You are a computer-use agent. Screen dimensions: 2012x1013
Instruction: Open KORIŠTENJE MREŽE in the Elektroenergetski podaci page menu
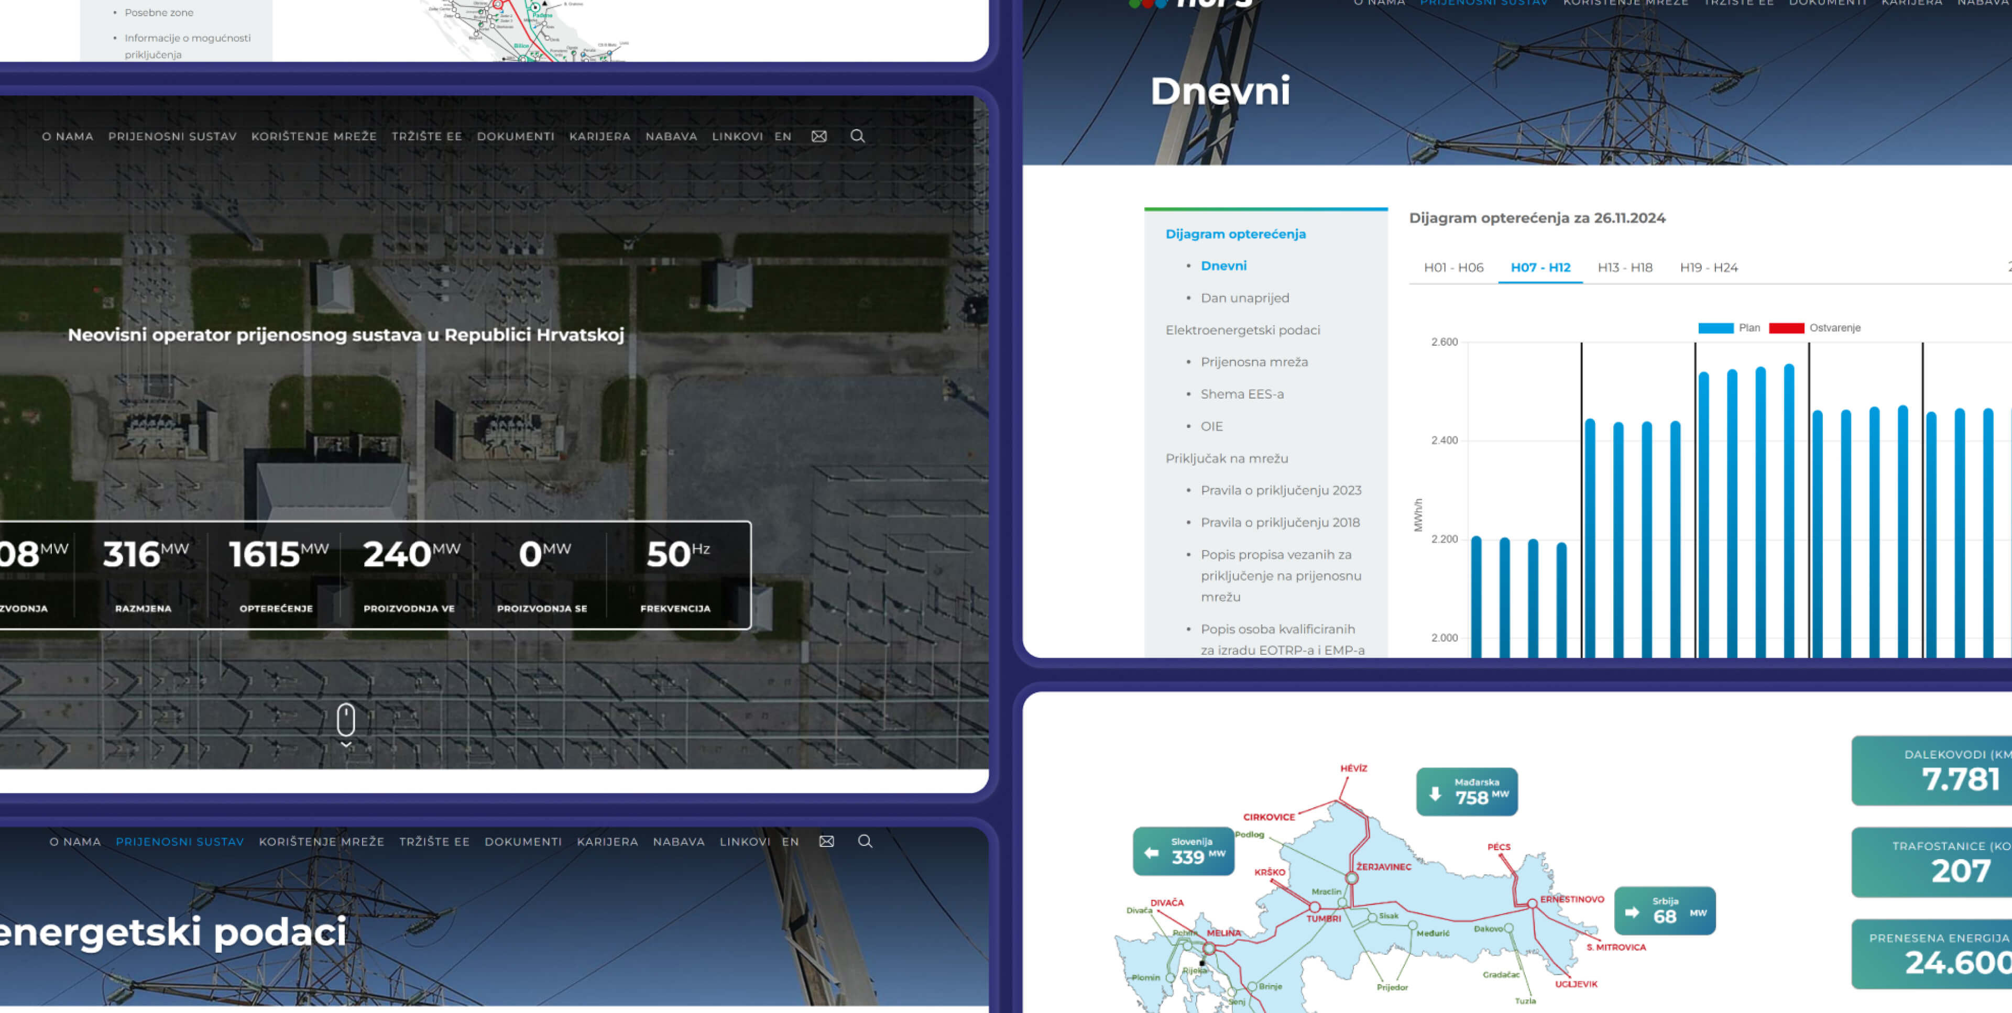(322, 841)
